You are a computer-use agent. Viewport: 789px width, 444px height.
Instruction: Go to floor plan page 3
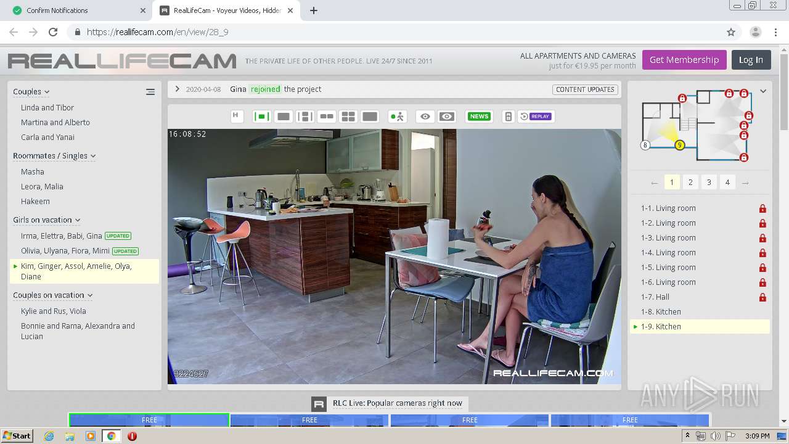click(x=709, y=182)
